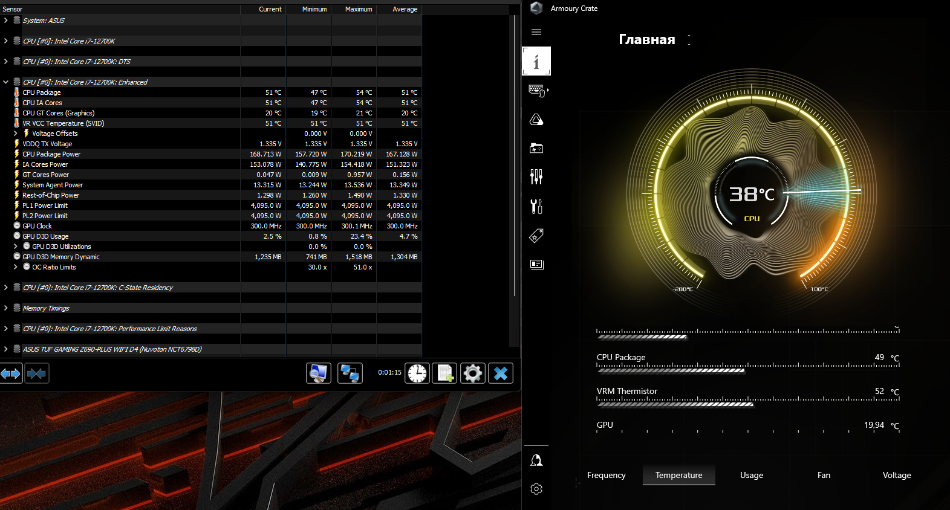
Task: Expand the C-State Residency group
Action: (x=6, y=288)
